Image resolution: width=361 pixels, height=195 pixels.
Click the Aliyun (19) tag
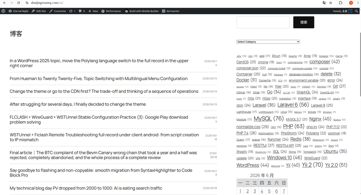(x=279, y=56)
